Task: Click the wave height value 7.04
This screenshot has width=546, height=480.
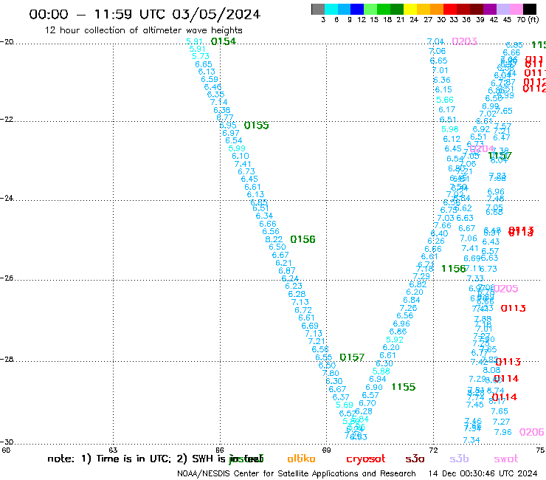Action: [x=435, y=41]
